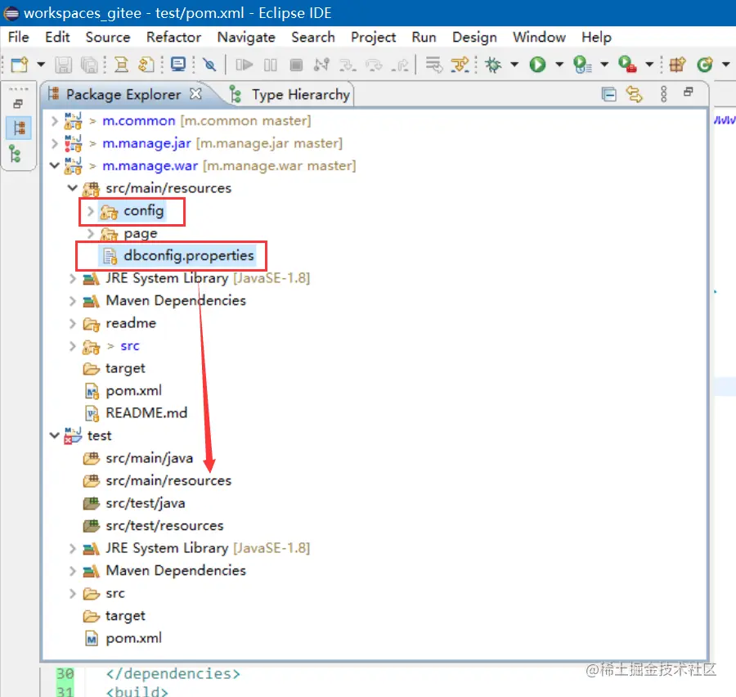This screenshot has height=697, width=736.
Task: Open the Design menu
Action: click(474, 37)
